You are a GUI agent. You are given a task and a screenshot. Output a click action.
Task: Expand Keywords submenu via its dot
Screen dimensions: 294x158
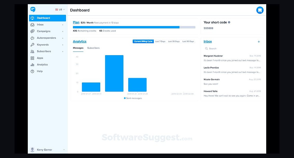click(63, 45)
